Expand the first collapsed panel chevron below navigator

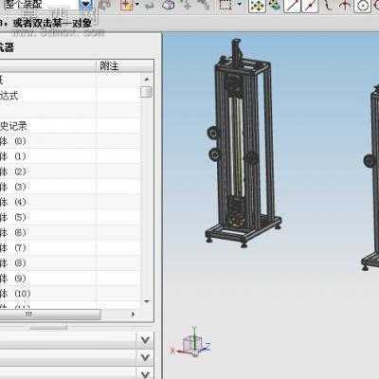(145, 340)
